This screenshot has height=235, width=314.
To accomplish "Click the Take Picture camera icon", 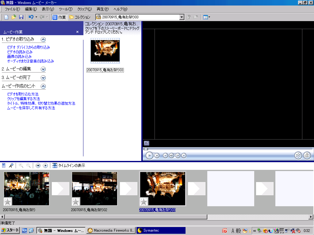I will tap(307, 155).
